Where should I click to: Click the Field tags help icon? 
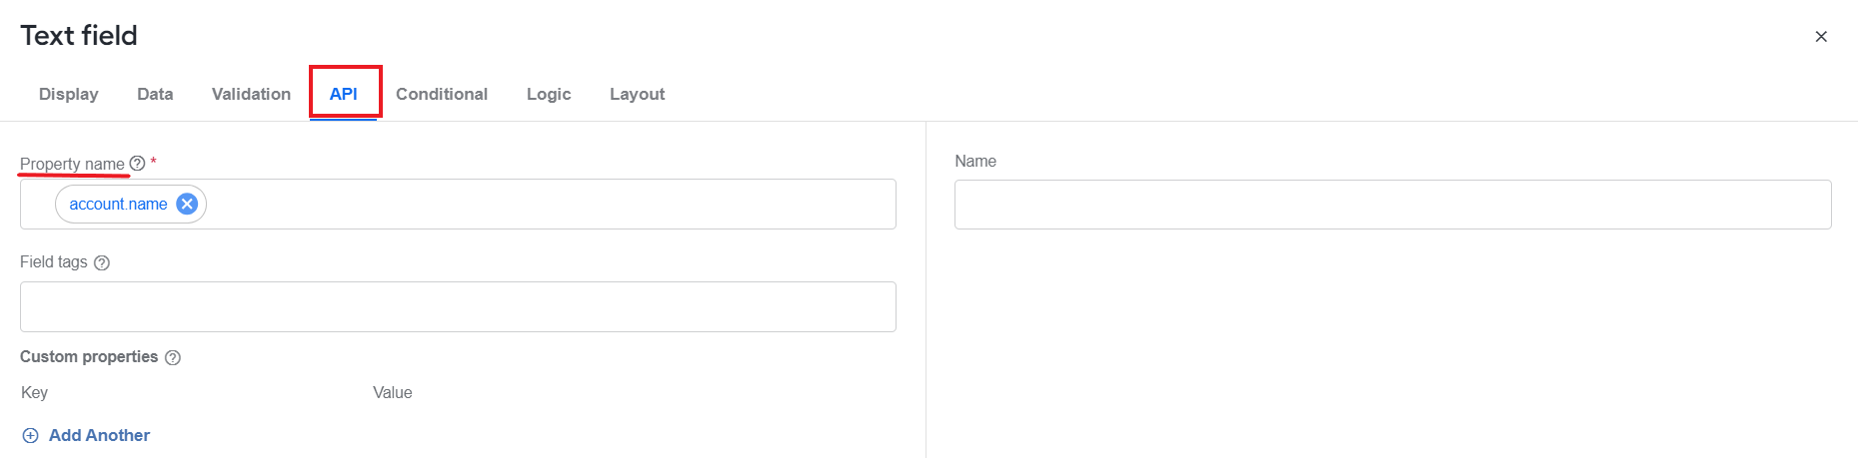click(x=101, y=262)
